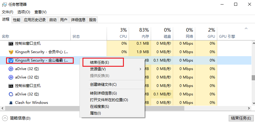Collapse to 简略信息 using the circle arrow icon

5,118
